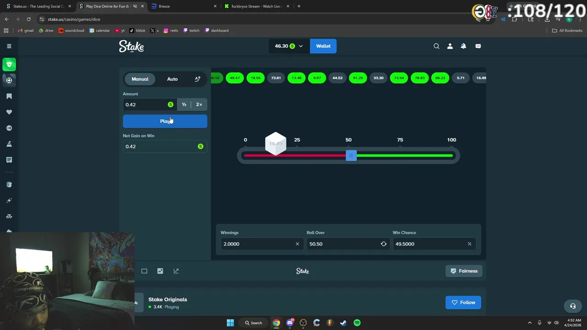
Task: Open the notifications bell in the header
Action: [463, 46]
